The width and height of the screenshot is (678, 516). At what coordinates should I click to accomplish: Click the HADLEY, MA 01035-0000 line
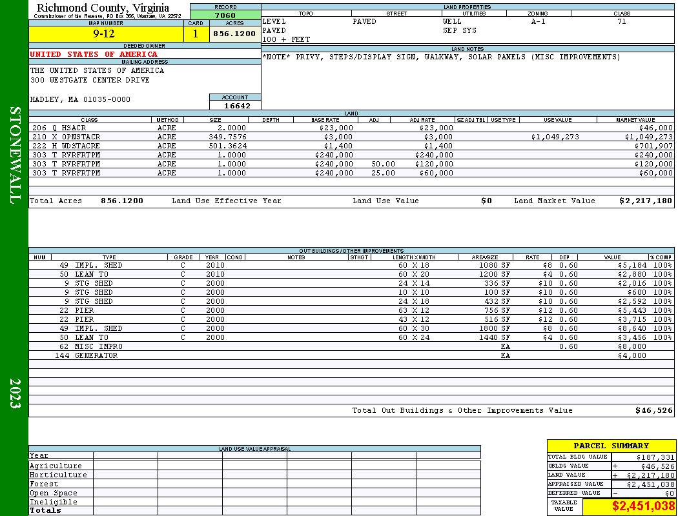80,99
